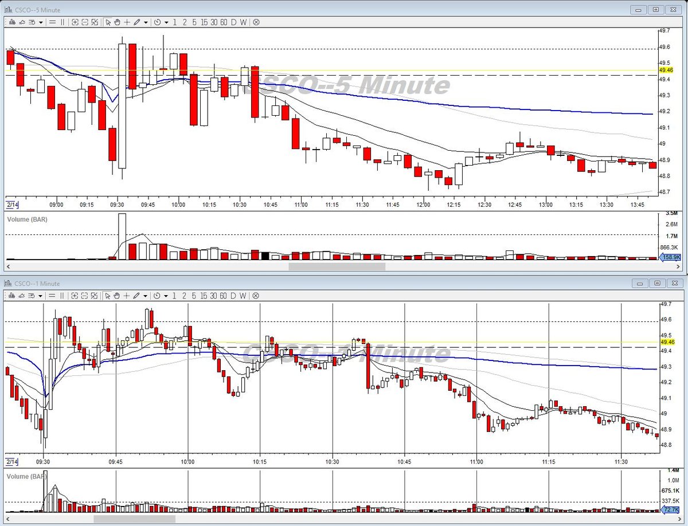This screenshot has width=688, height=526.
Task: Select the 60 minute interval in 1 Minute chart
Action: [224, 296]
